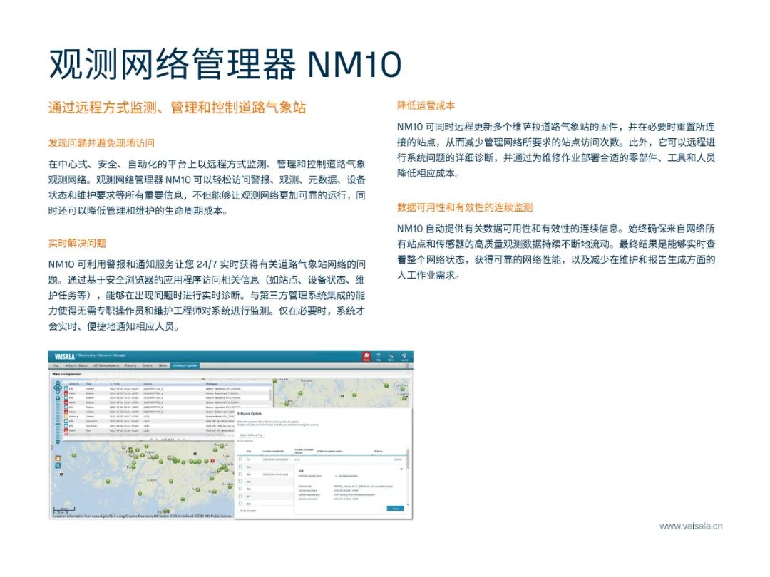Viewport: 770px width, 577px height.
Task: Switch to the Map tab
Action: tap(56, 365)
